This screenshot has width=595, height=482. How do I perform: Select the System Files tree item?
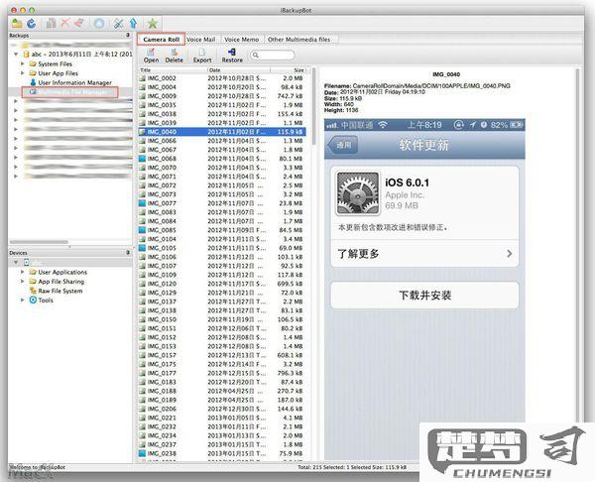click(55, 63)
